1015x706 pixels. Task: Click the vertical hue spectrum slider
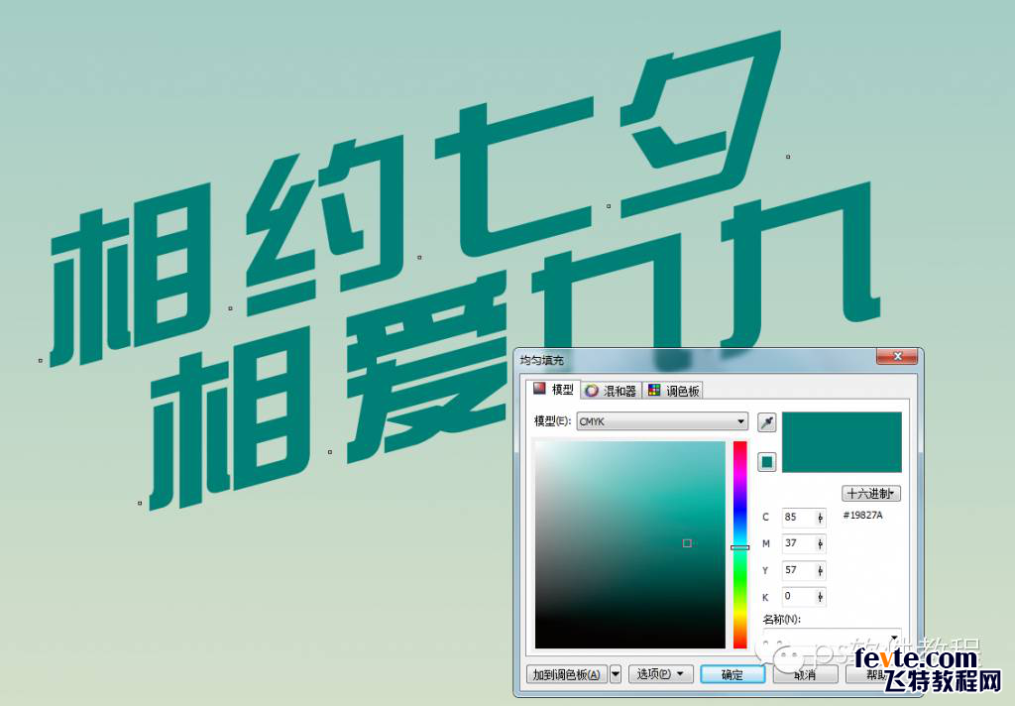click(x=739, y=544)
